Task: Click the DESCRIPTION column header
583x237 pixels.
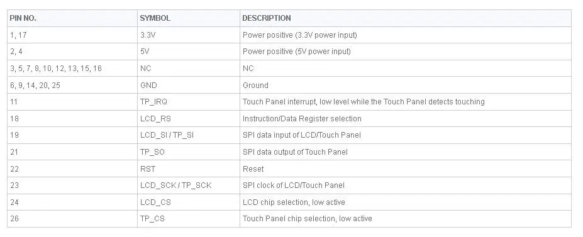Action: (405, 18)
